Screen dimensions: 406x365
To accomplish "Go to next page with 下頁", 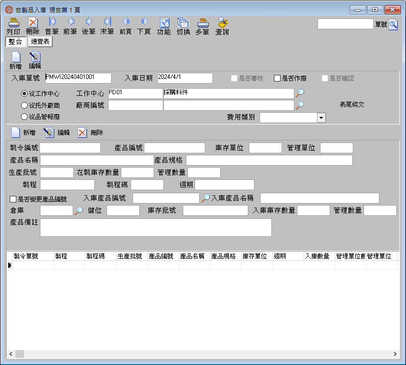I will click(x=144, y=22).
